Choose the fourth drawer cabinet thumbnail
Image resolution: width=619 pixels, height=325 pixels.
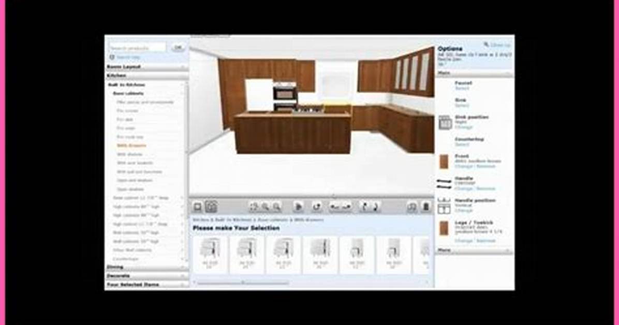point(320,254)
